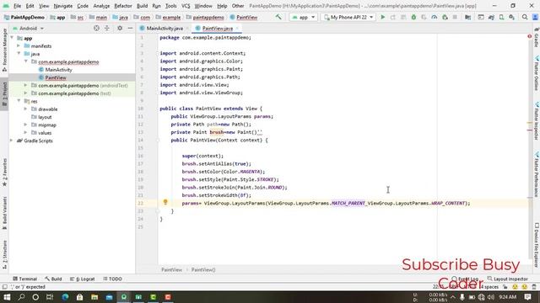
Task: Open File Explorer from the taskbar
Action: (94, 297)
